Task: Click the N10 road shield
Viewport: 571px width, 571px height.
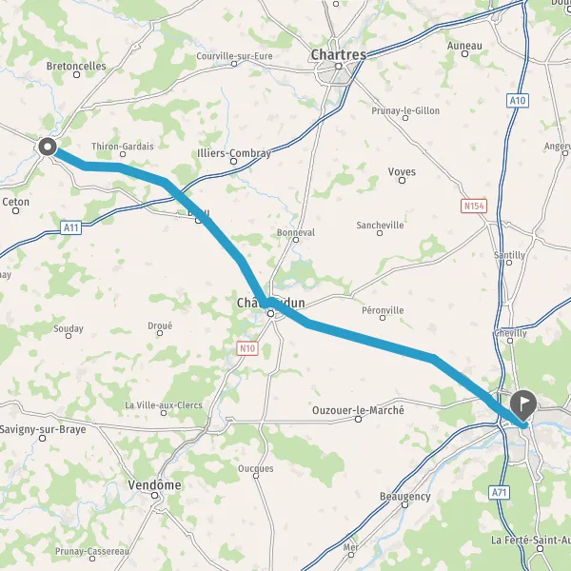Action: click(x=247, y=348)
